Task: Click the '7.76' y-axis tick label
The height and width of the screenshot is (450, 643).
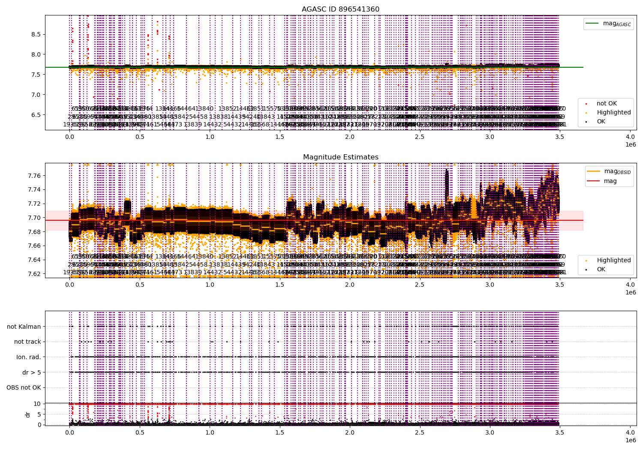Action: [x=34, y=176]
